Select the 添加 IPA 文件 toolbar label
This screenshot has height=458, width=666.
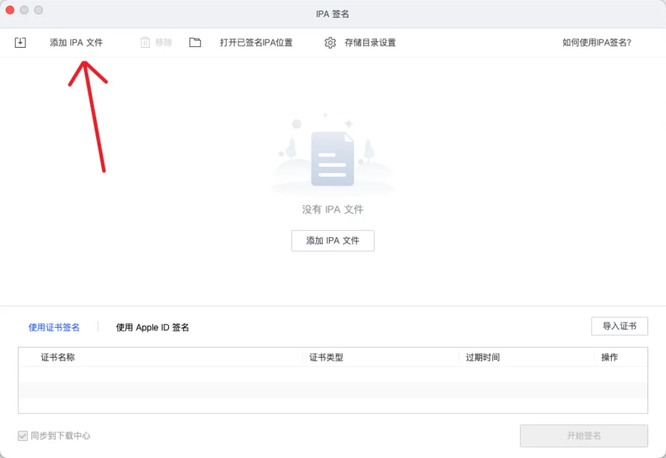[x=76, y=43]
